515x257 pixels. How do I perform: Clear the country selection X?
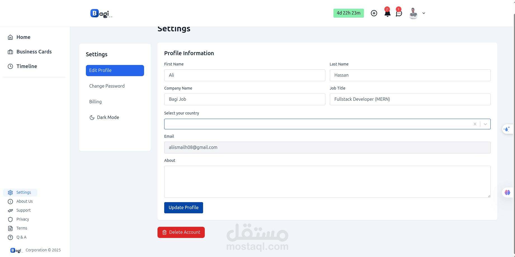475,124
